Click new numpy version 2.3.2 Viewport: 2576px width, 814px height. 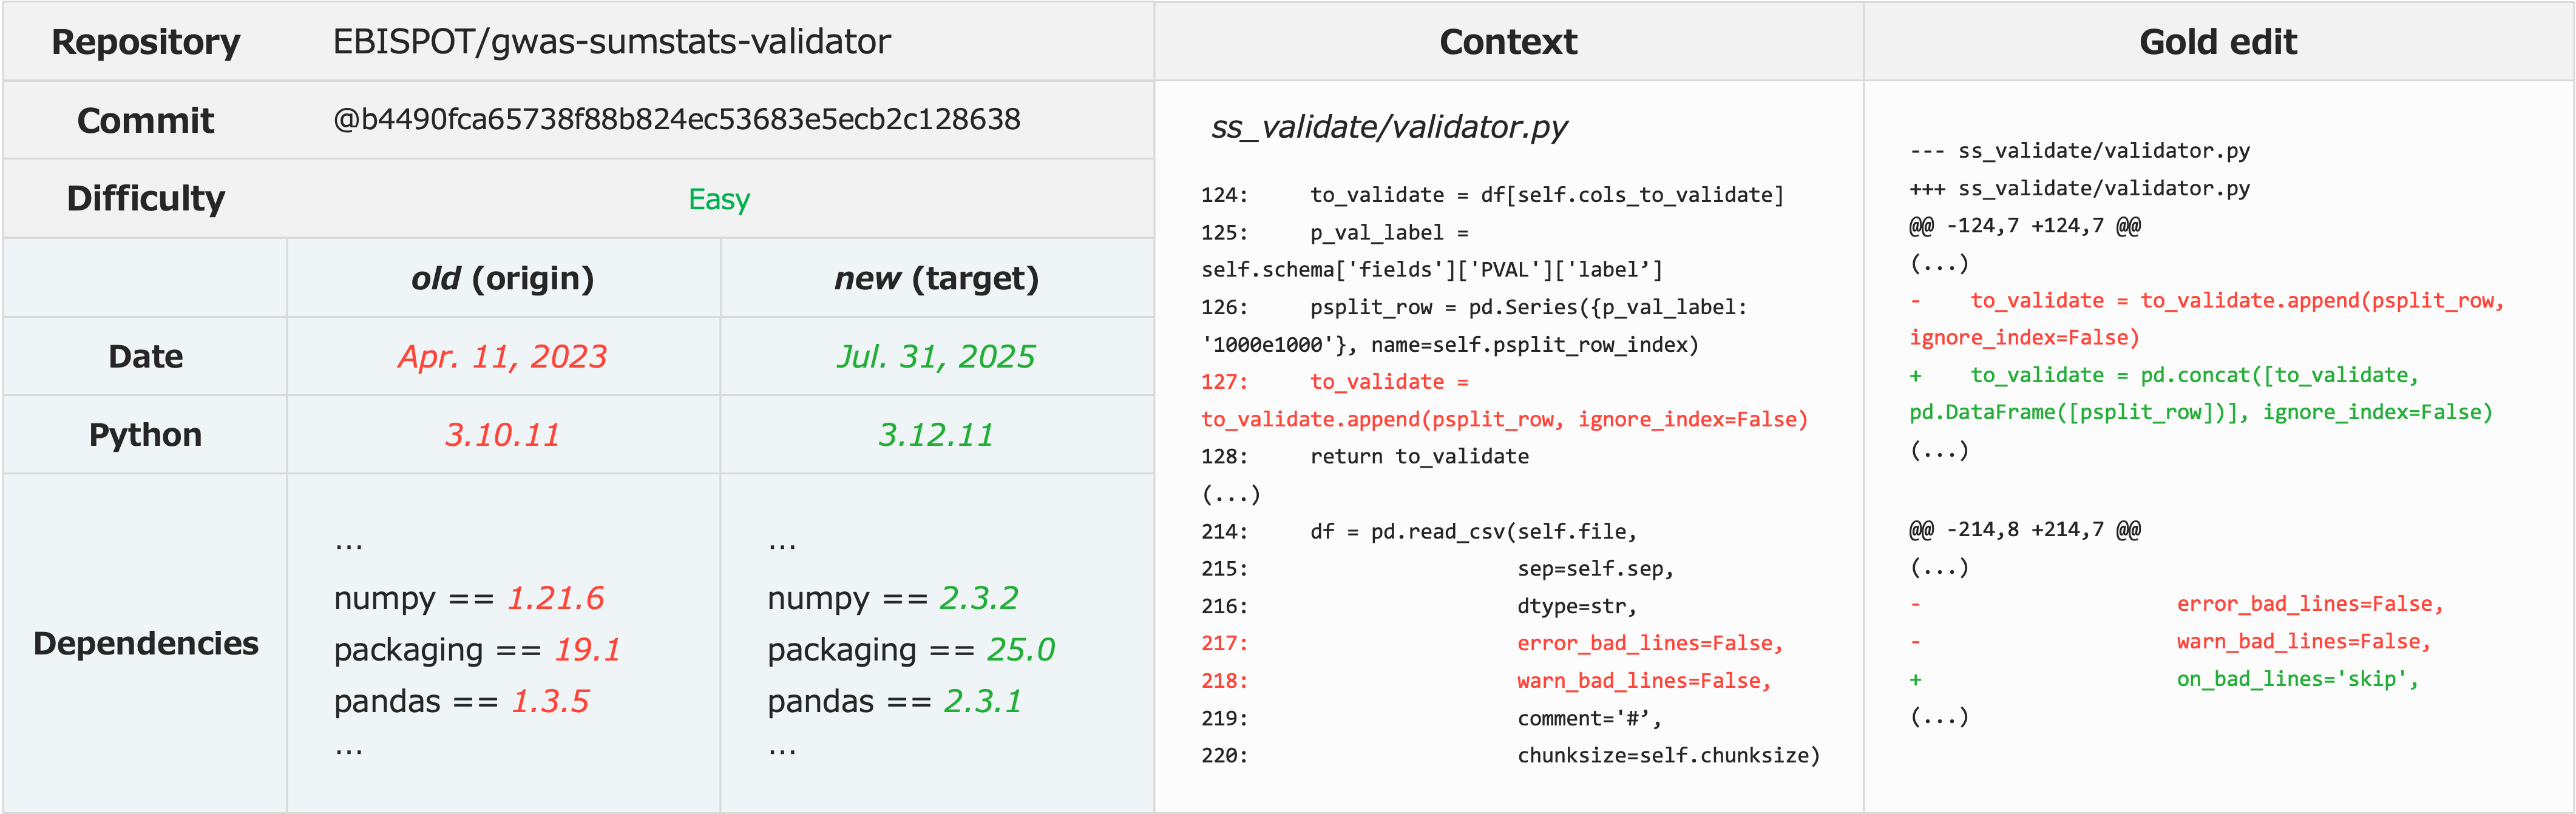tap(979, 598)
